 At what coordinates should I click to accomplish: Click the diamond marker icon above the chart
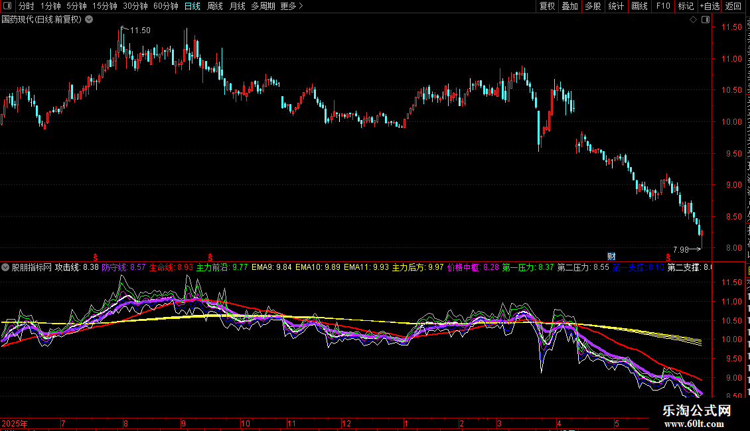[693, 20]
